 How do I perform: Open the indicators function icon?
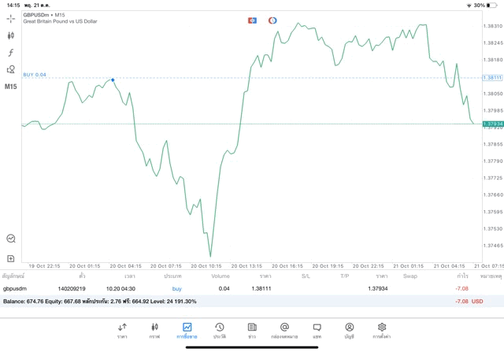(x=11, y=53)
